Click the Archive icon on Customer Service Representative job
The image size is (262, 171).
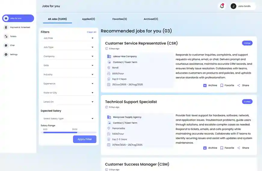tap(205, 85)
